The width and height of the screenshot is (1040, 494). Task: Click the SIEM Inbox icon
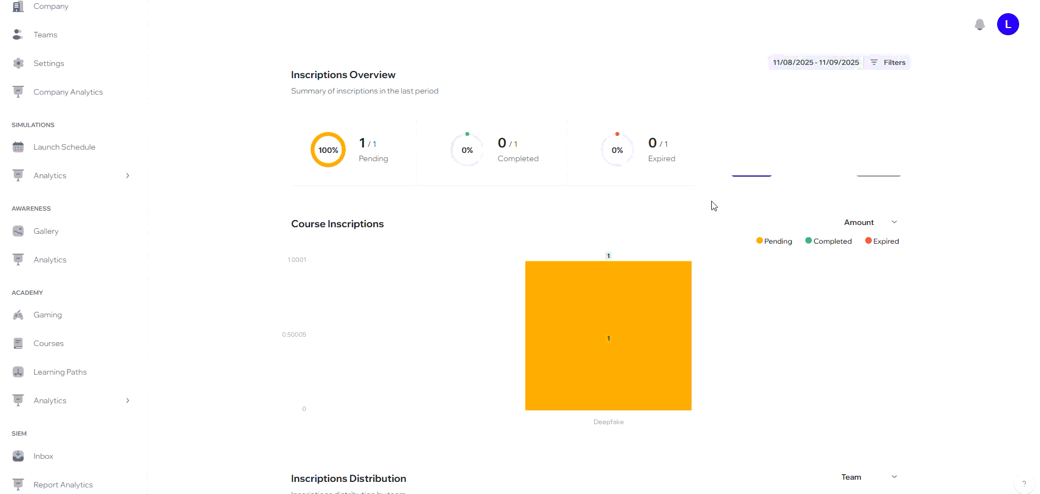pos(18,456)
